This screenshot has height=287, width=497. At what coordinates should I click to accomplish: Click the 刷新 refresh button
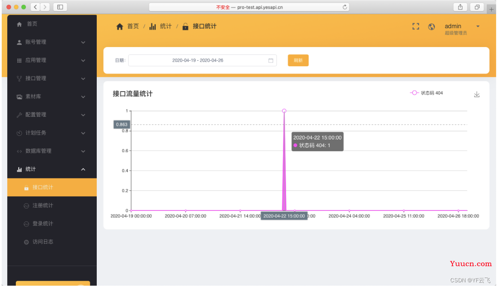click(298, 60)
